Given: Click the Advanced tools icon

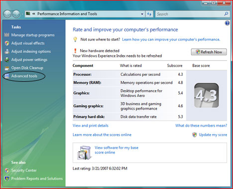Looking at the screenshot, I should [7, 76].
